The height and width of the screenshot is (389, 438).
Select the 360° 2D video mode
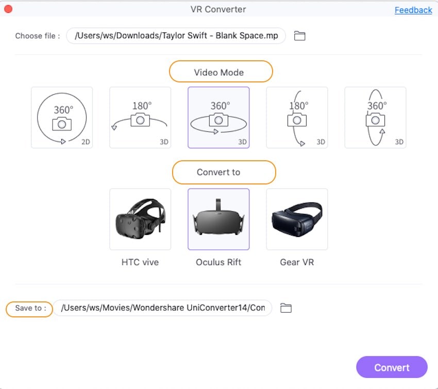pos(62,117)
